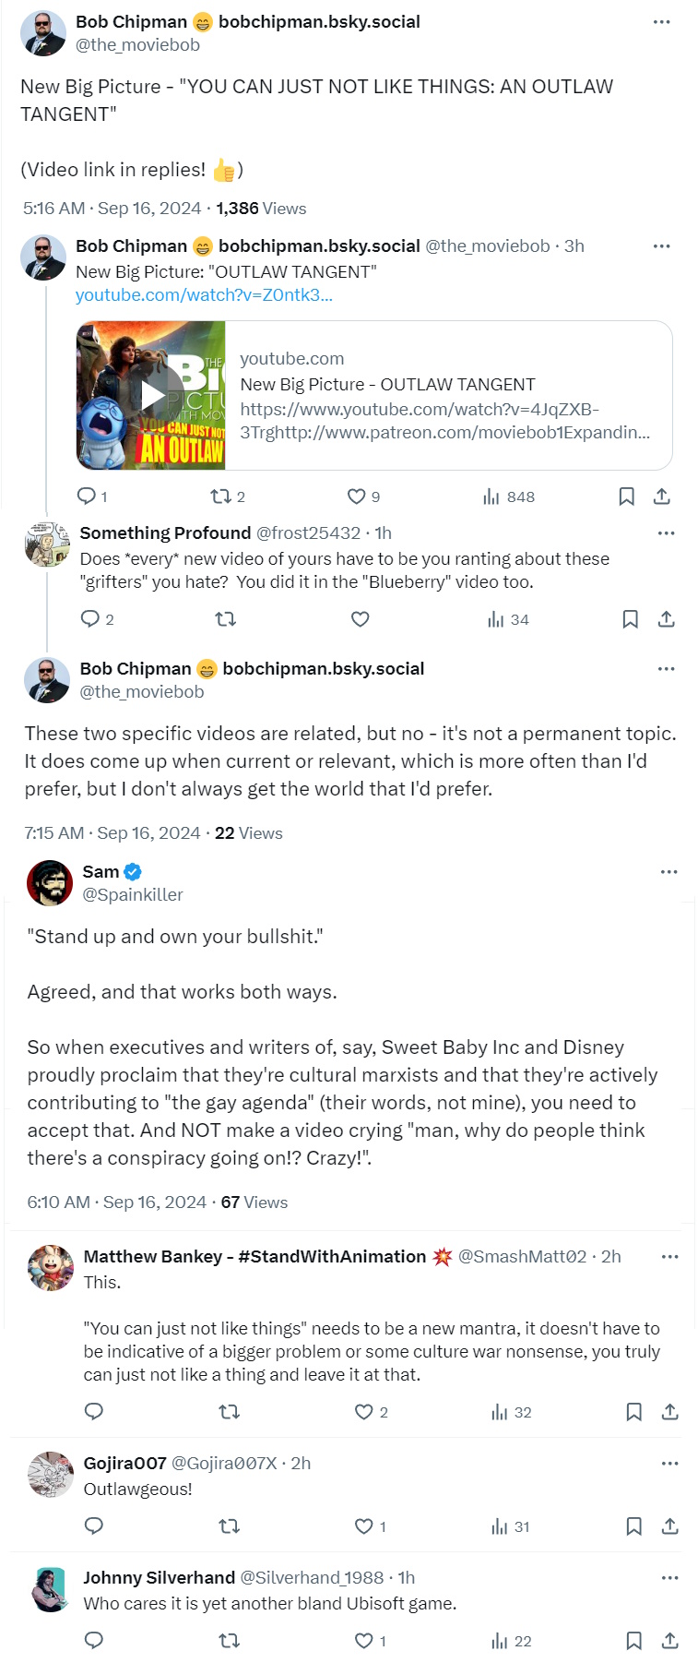698x1663 pixels.
Task: Reply to Something Profound's comment
Action: coord(90,619)
